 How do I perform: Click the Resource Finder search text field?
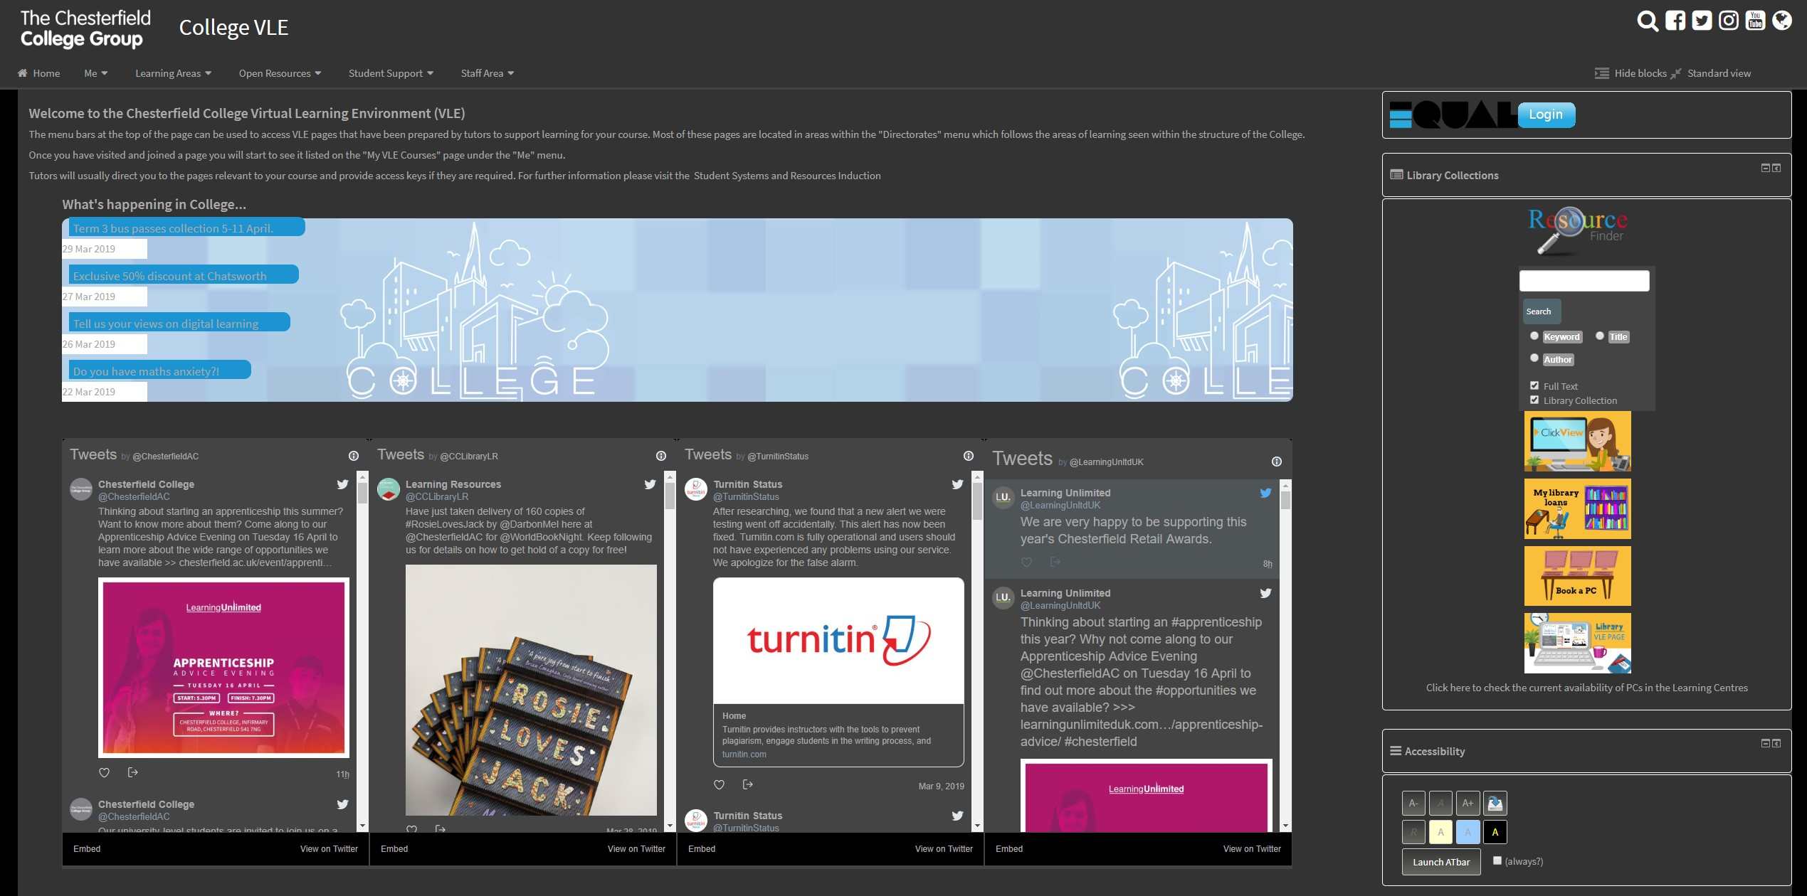(x=1584, y=281)
